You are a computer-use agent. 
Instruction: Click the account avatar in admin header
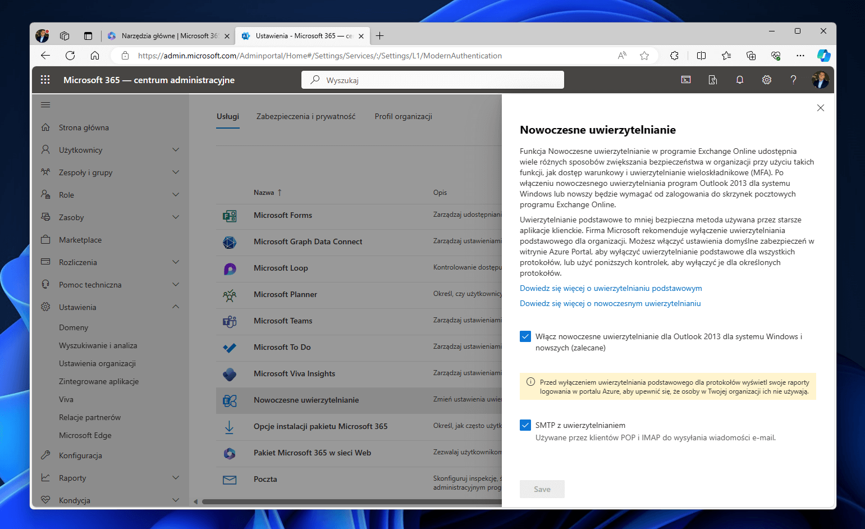click(x=820, y=80)
